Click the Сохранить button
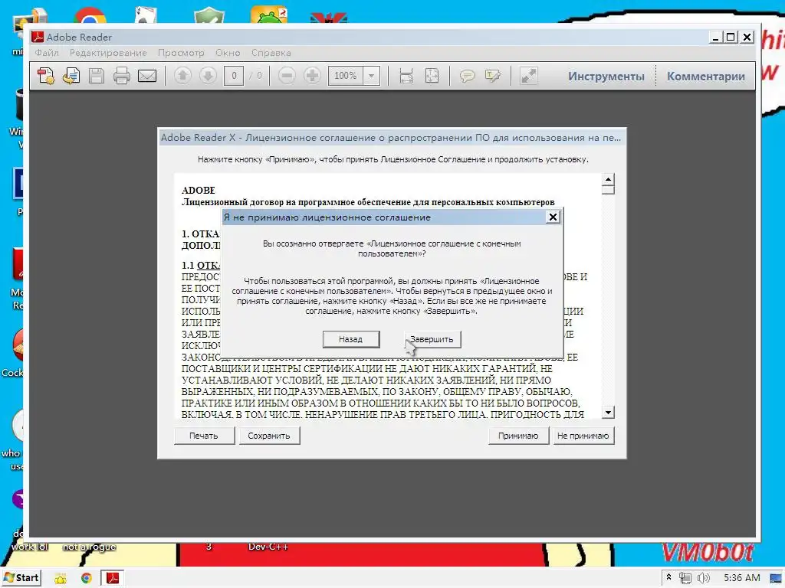785x588 pixels. coord(269,436)
